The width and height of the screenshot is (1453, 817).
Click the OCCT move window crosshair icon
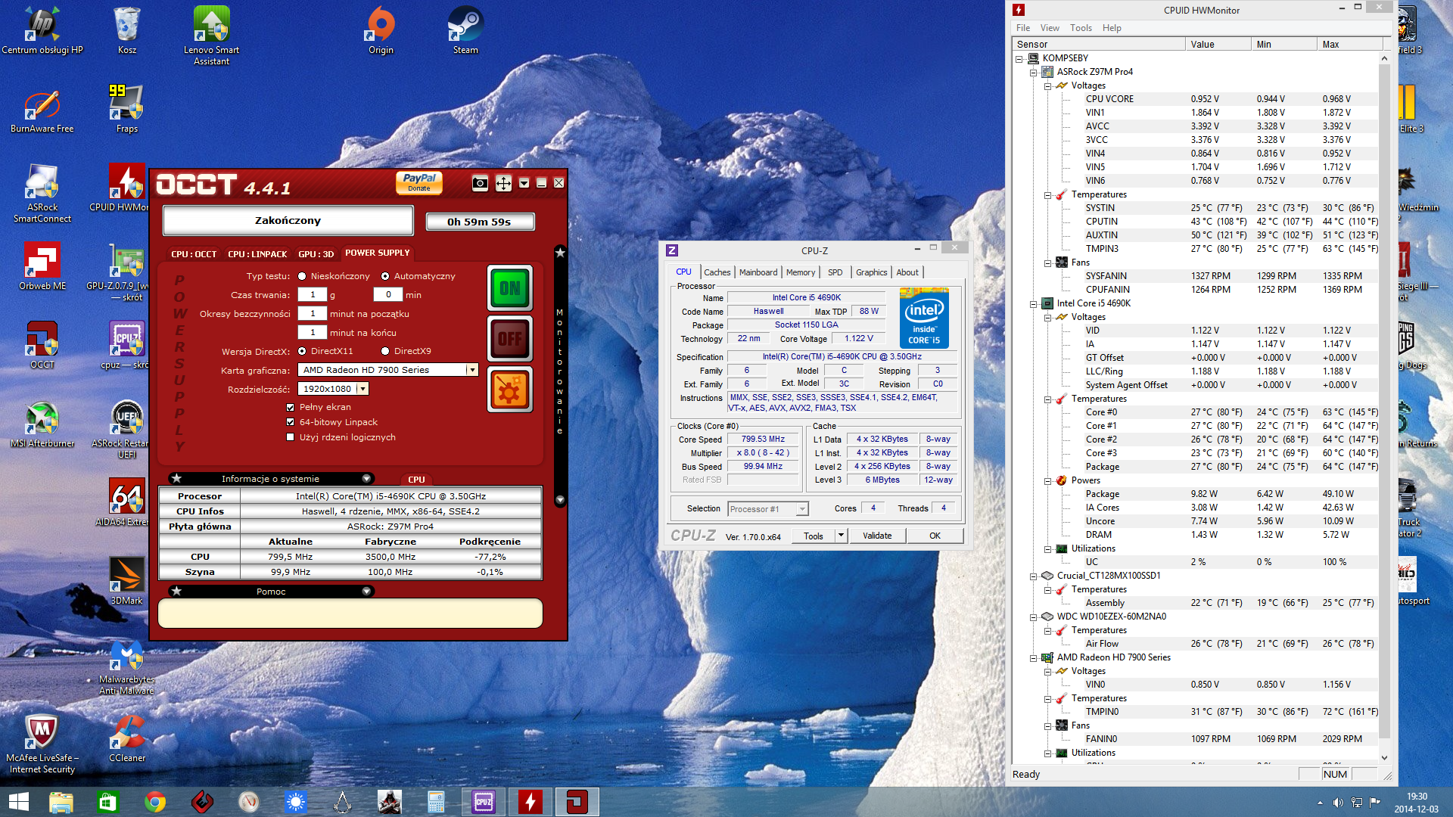[x=503, y=183]
